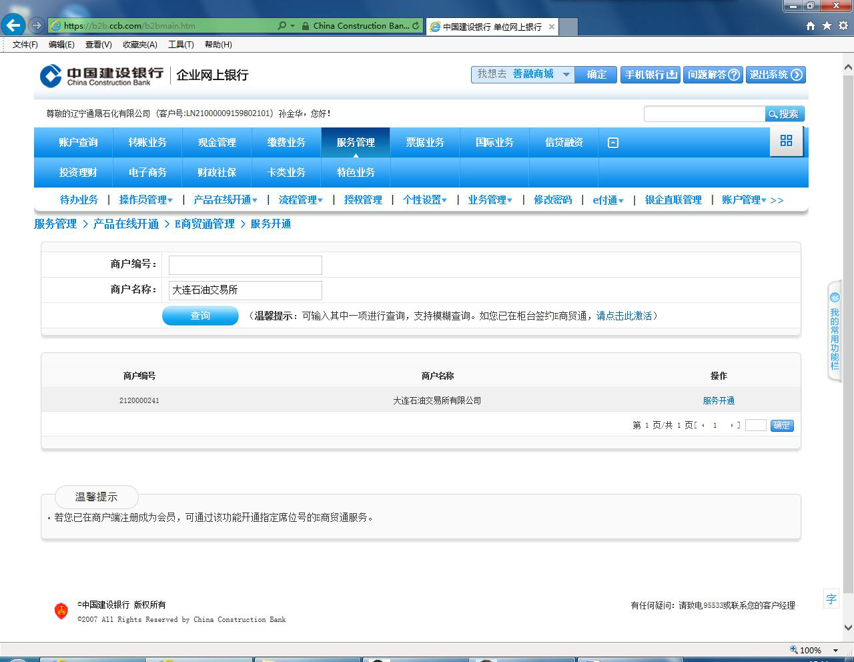Open the 收藏夹(A) menu

click(139, 45)
